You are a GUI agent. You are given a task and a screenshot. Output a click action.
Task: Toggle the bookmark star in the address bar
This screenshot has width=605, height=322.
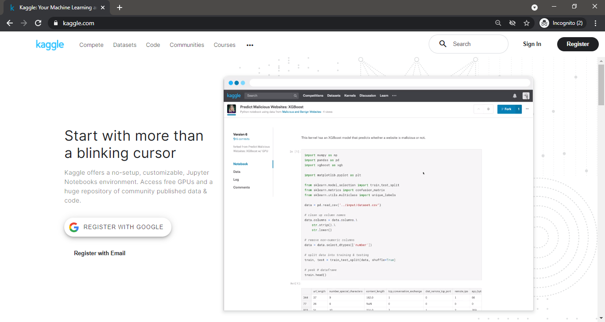click(527, 23)
